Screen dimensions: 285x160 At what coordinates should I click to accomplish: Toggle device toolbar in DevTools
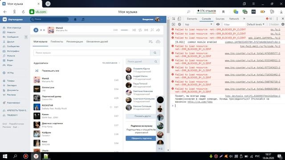[179, 19]
